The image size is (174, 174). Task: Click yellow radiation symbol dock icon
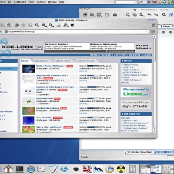pyautogui.click(x=121, y=169)
